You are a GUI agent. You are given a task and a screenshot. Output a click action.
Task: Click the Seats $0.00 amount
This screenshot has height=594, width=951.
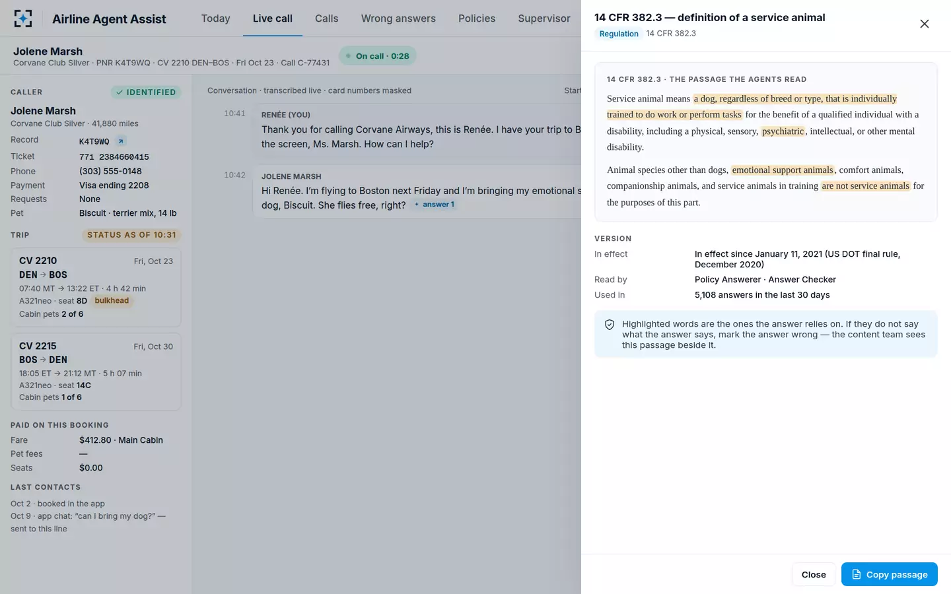pos(91,468)
